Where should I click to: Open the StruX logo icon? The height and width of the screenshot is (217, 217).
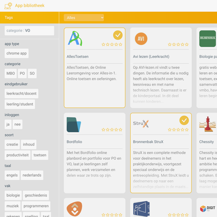pos(141,123)
